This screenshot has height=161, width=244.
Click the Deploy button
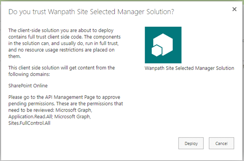point(191,143)
